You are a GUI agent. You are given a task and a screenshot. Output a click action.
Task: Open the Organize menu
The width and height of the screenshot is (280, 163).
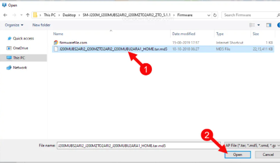click(x=14, y=25)
